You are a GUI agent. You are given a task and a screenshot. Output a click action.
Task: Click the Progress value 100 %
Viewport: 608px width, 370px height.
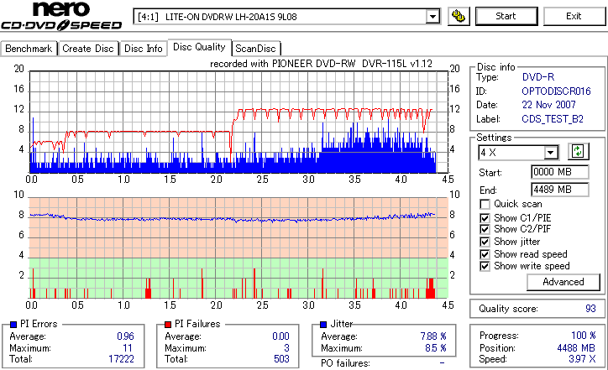pyautogui.click(x=583, y=336)
